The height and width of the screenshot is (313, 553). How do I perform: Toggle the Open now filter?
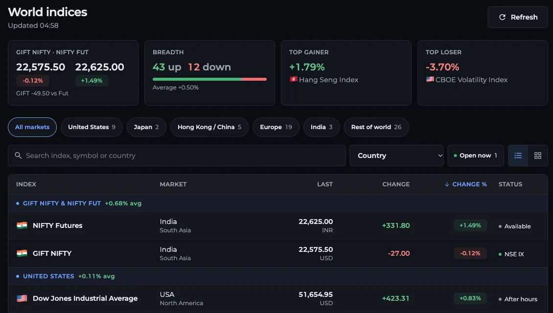[x=475, y=156]
